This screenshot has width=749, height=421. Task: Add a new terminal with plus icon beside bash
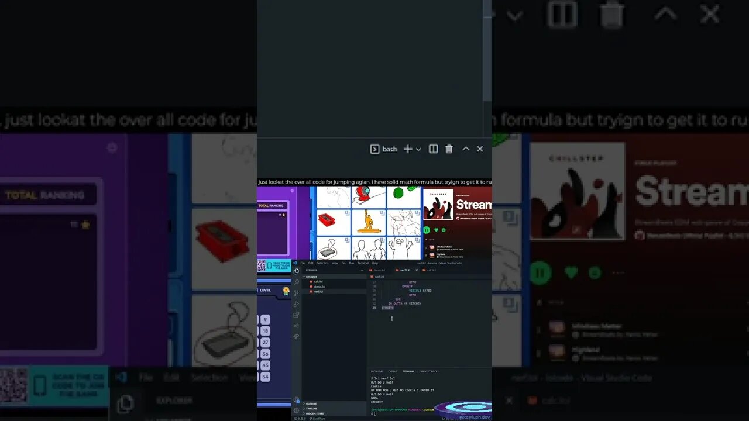coord(408,149)
